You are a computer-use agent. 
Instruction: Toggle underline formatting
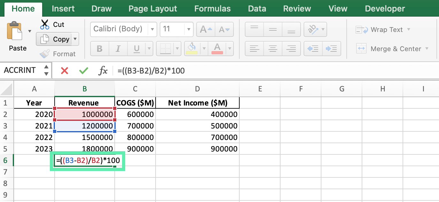pos(136,49)
